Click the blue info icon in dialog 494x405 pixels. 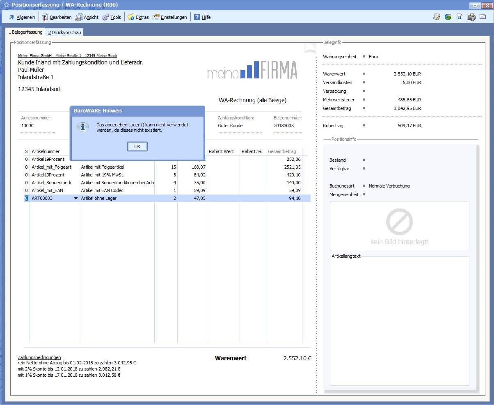coord(82,127)
